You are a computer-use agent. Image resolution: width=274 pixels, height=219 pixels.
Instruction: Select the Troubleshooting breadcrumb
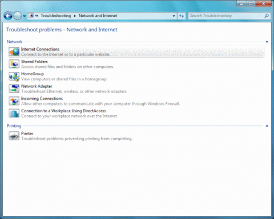[56, 16]
